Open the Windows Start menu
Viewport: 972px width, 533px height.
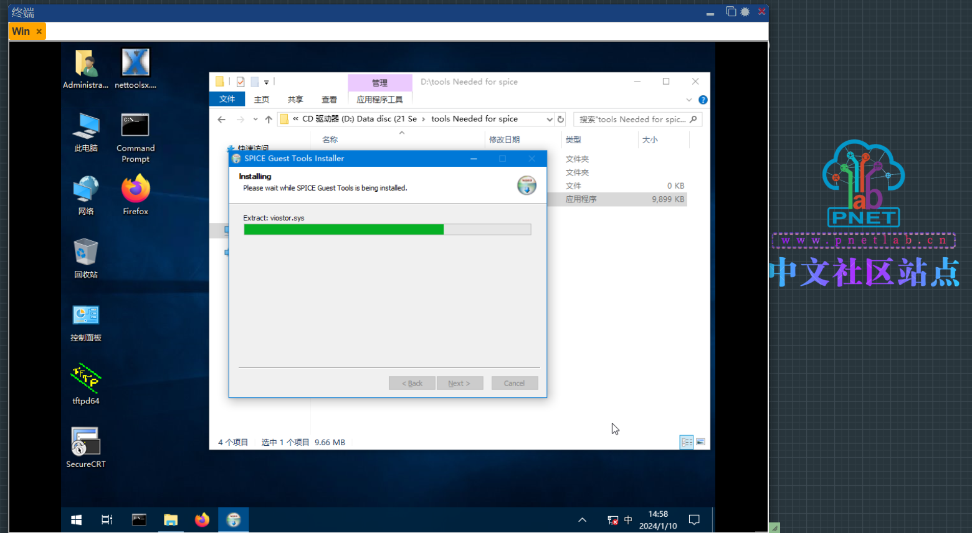tap(76, 520)
